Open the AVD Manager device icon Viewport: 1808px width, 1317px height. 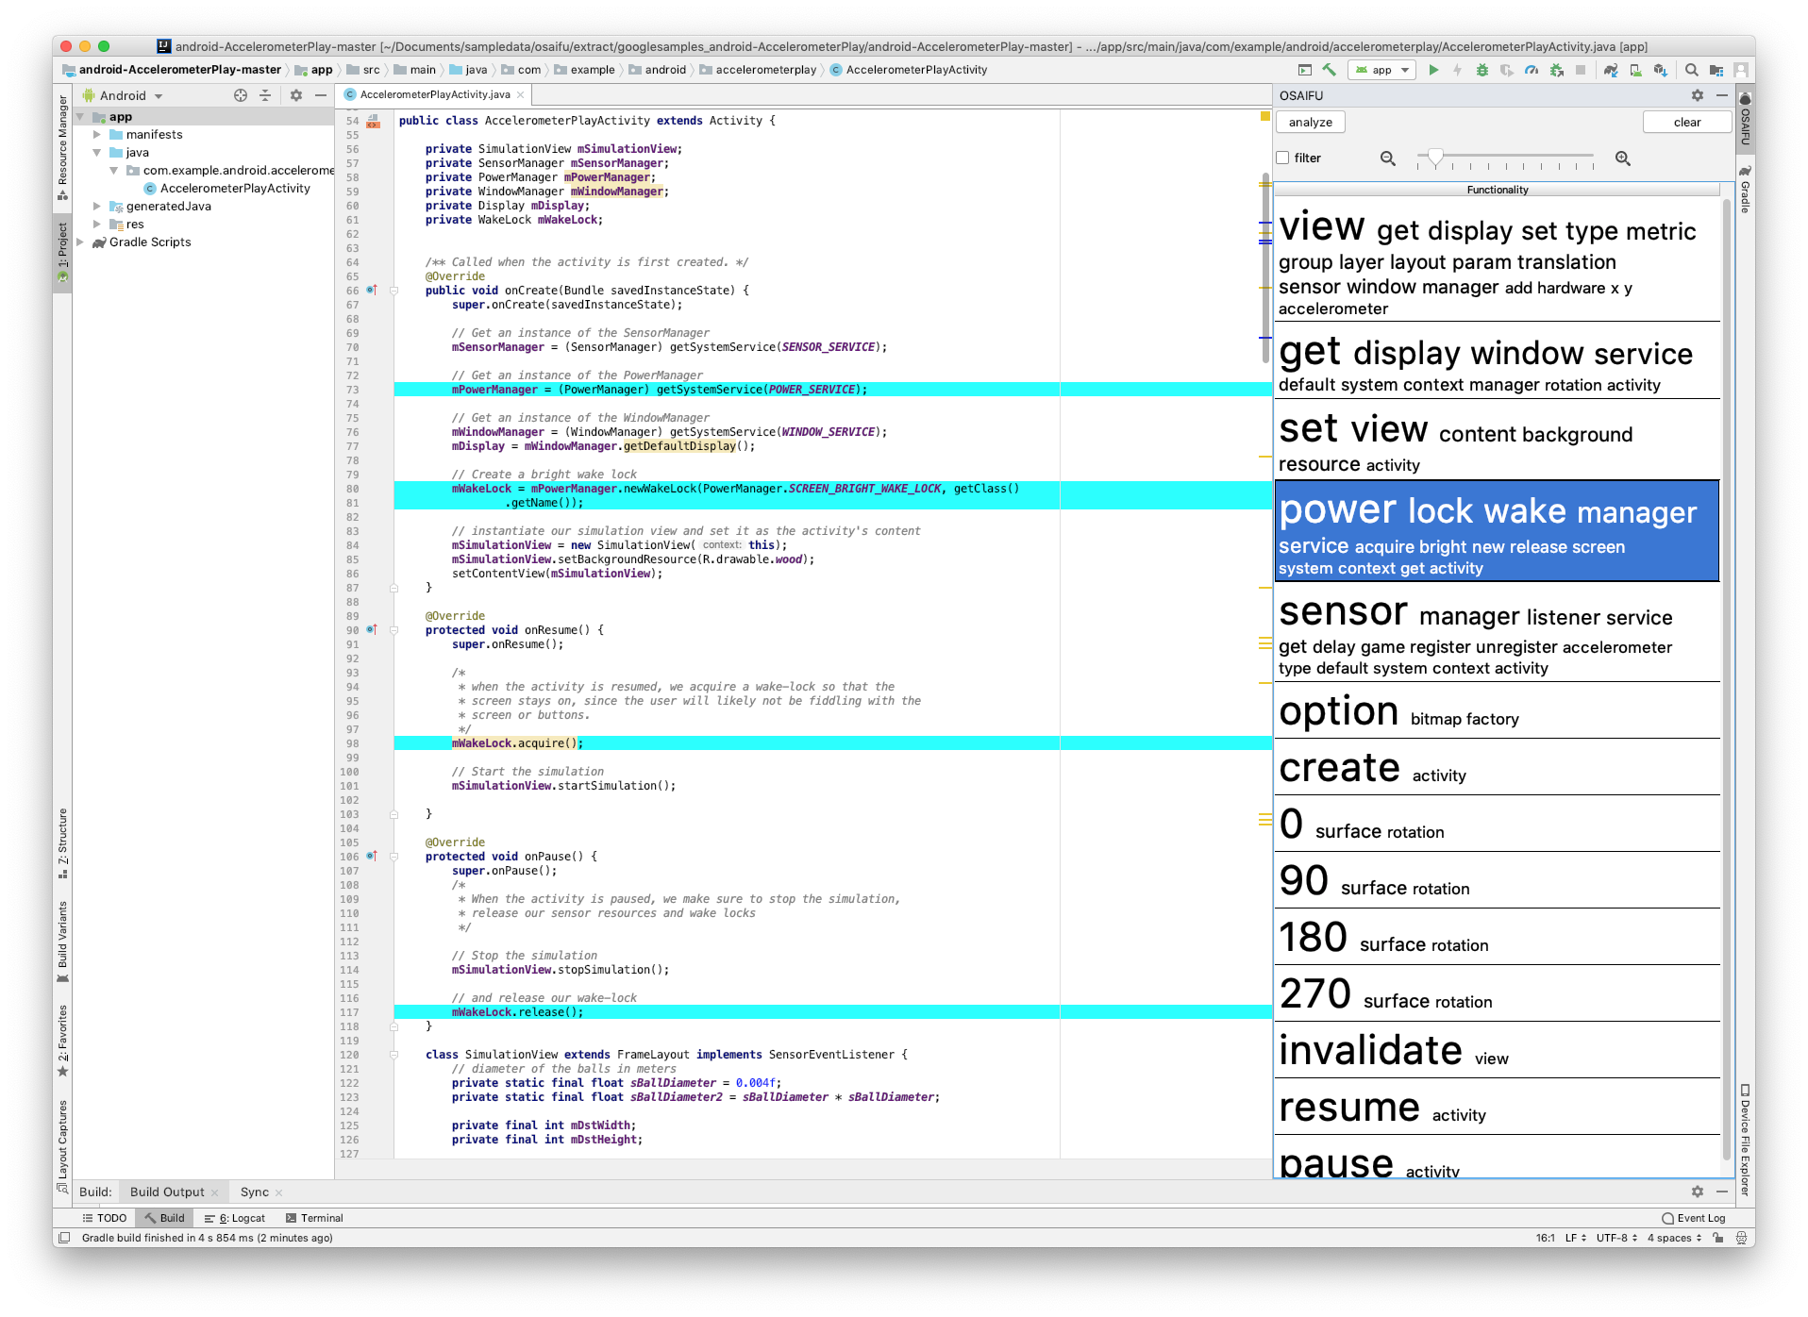(1635, 70)
